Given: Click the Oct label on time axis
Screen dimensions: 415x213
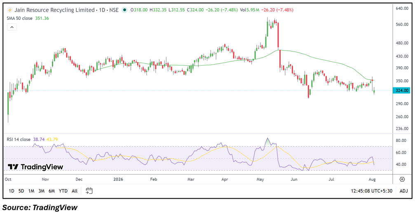Looking at the screenshot, I should click(x=8, y=179).
